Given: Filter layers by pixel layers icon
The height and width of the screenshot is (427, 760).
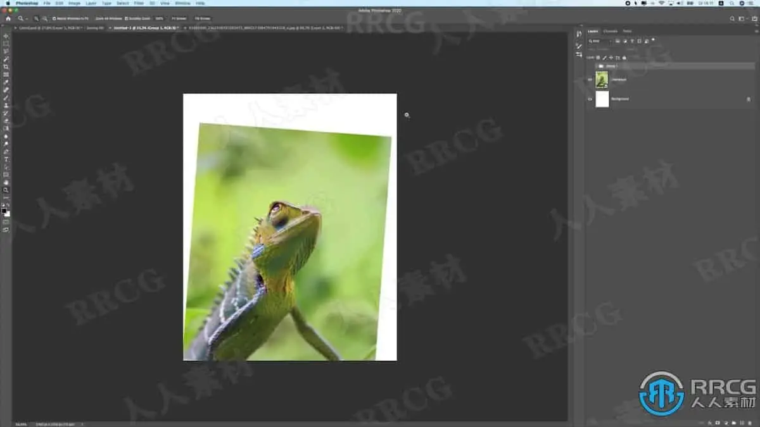Looking at the screenshot, I should click(617, 40).
